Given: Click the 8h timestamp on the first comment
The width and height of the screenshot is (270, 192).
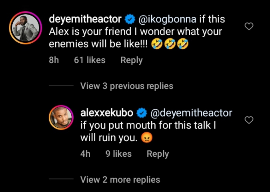Looking at the screenshot, I should click(54, 60).
